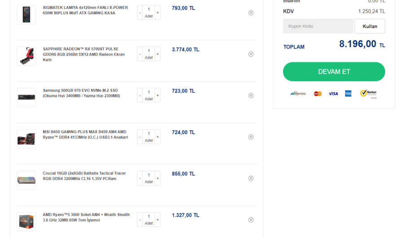Screen dimensions: 404x238
Task: Remove the Crucial Ballistix RAM from cart
Action: [251, 178]
